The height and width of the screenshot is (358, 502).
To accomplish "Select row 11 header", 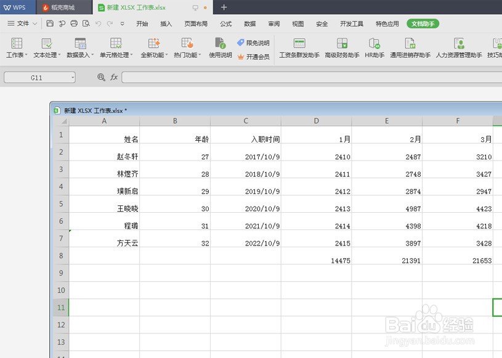I will click(61, 308).
